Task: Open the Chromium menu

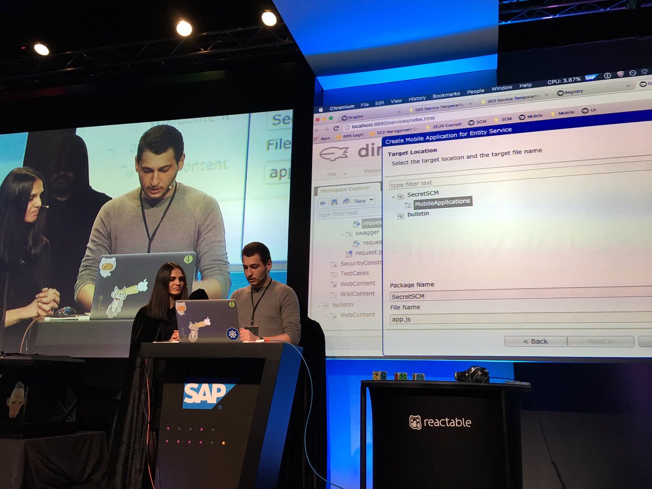Action: coord(342,106)
